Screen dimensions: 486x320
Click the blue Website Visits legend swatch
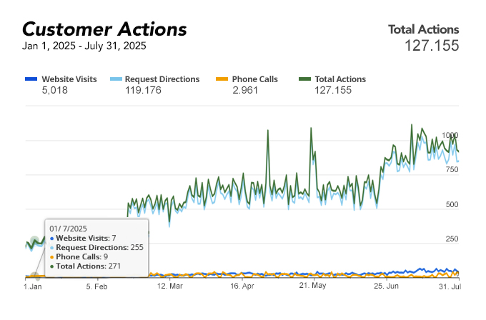point(31,79)
